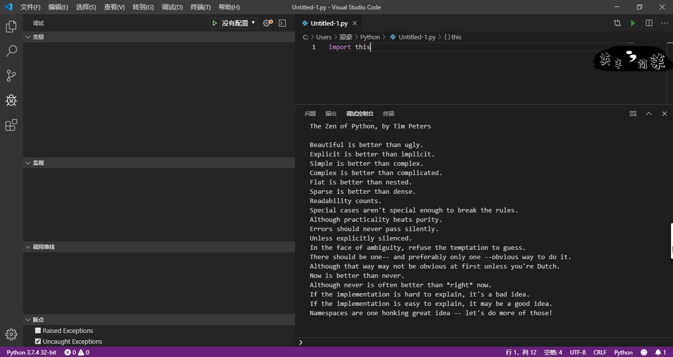Select the 调试控制台 panel tab
Screen dimensions: 673x357
(x=360, y=114)
